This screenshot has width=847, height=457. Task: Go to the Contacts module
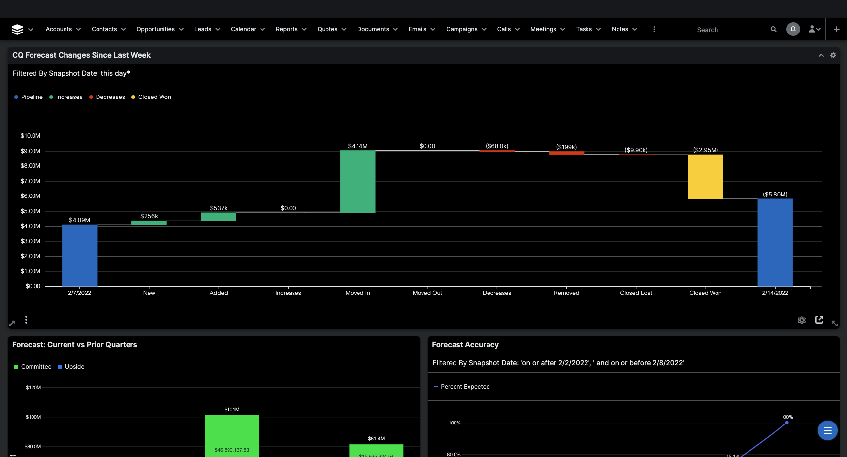pos(104,29)
